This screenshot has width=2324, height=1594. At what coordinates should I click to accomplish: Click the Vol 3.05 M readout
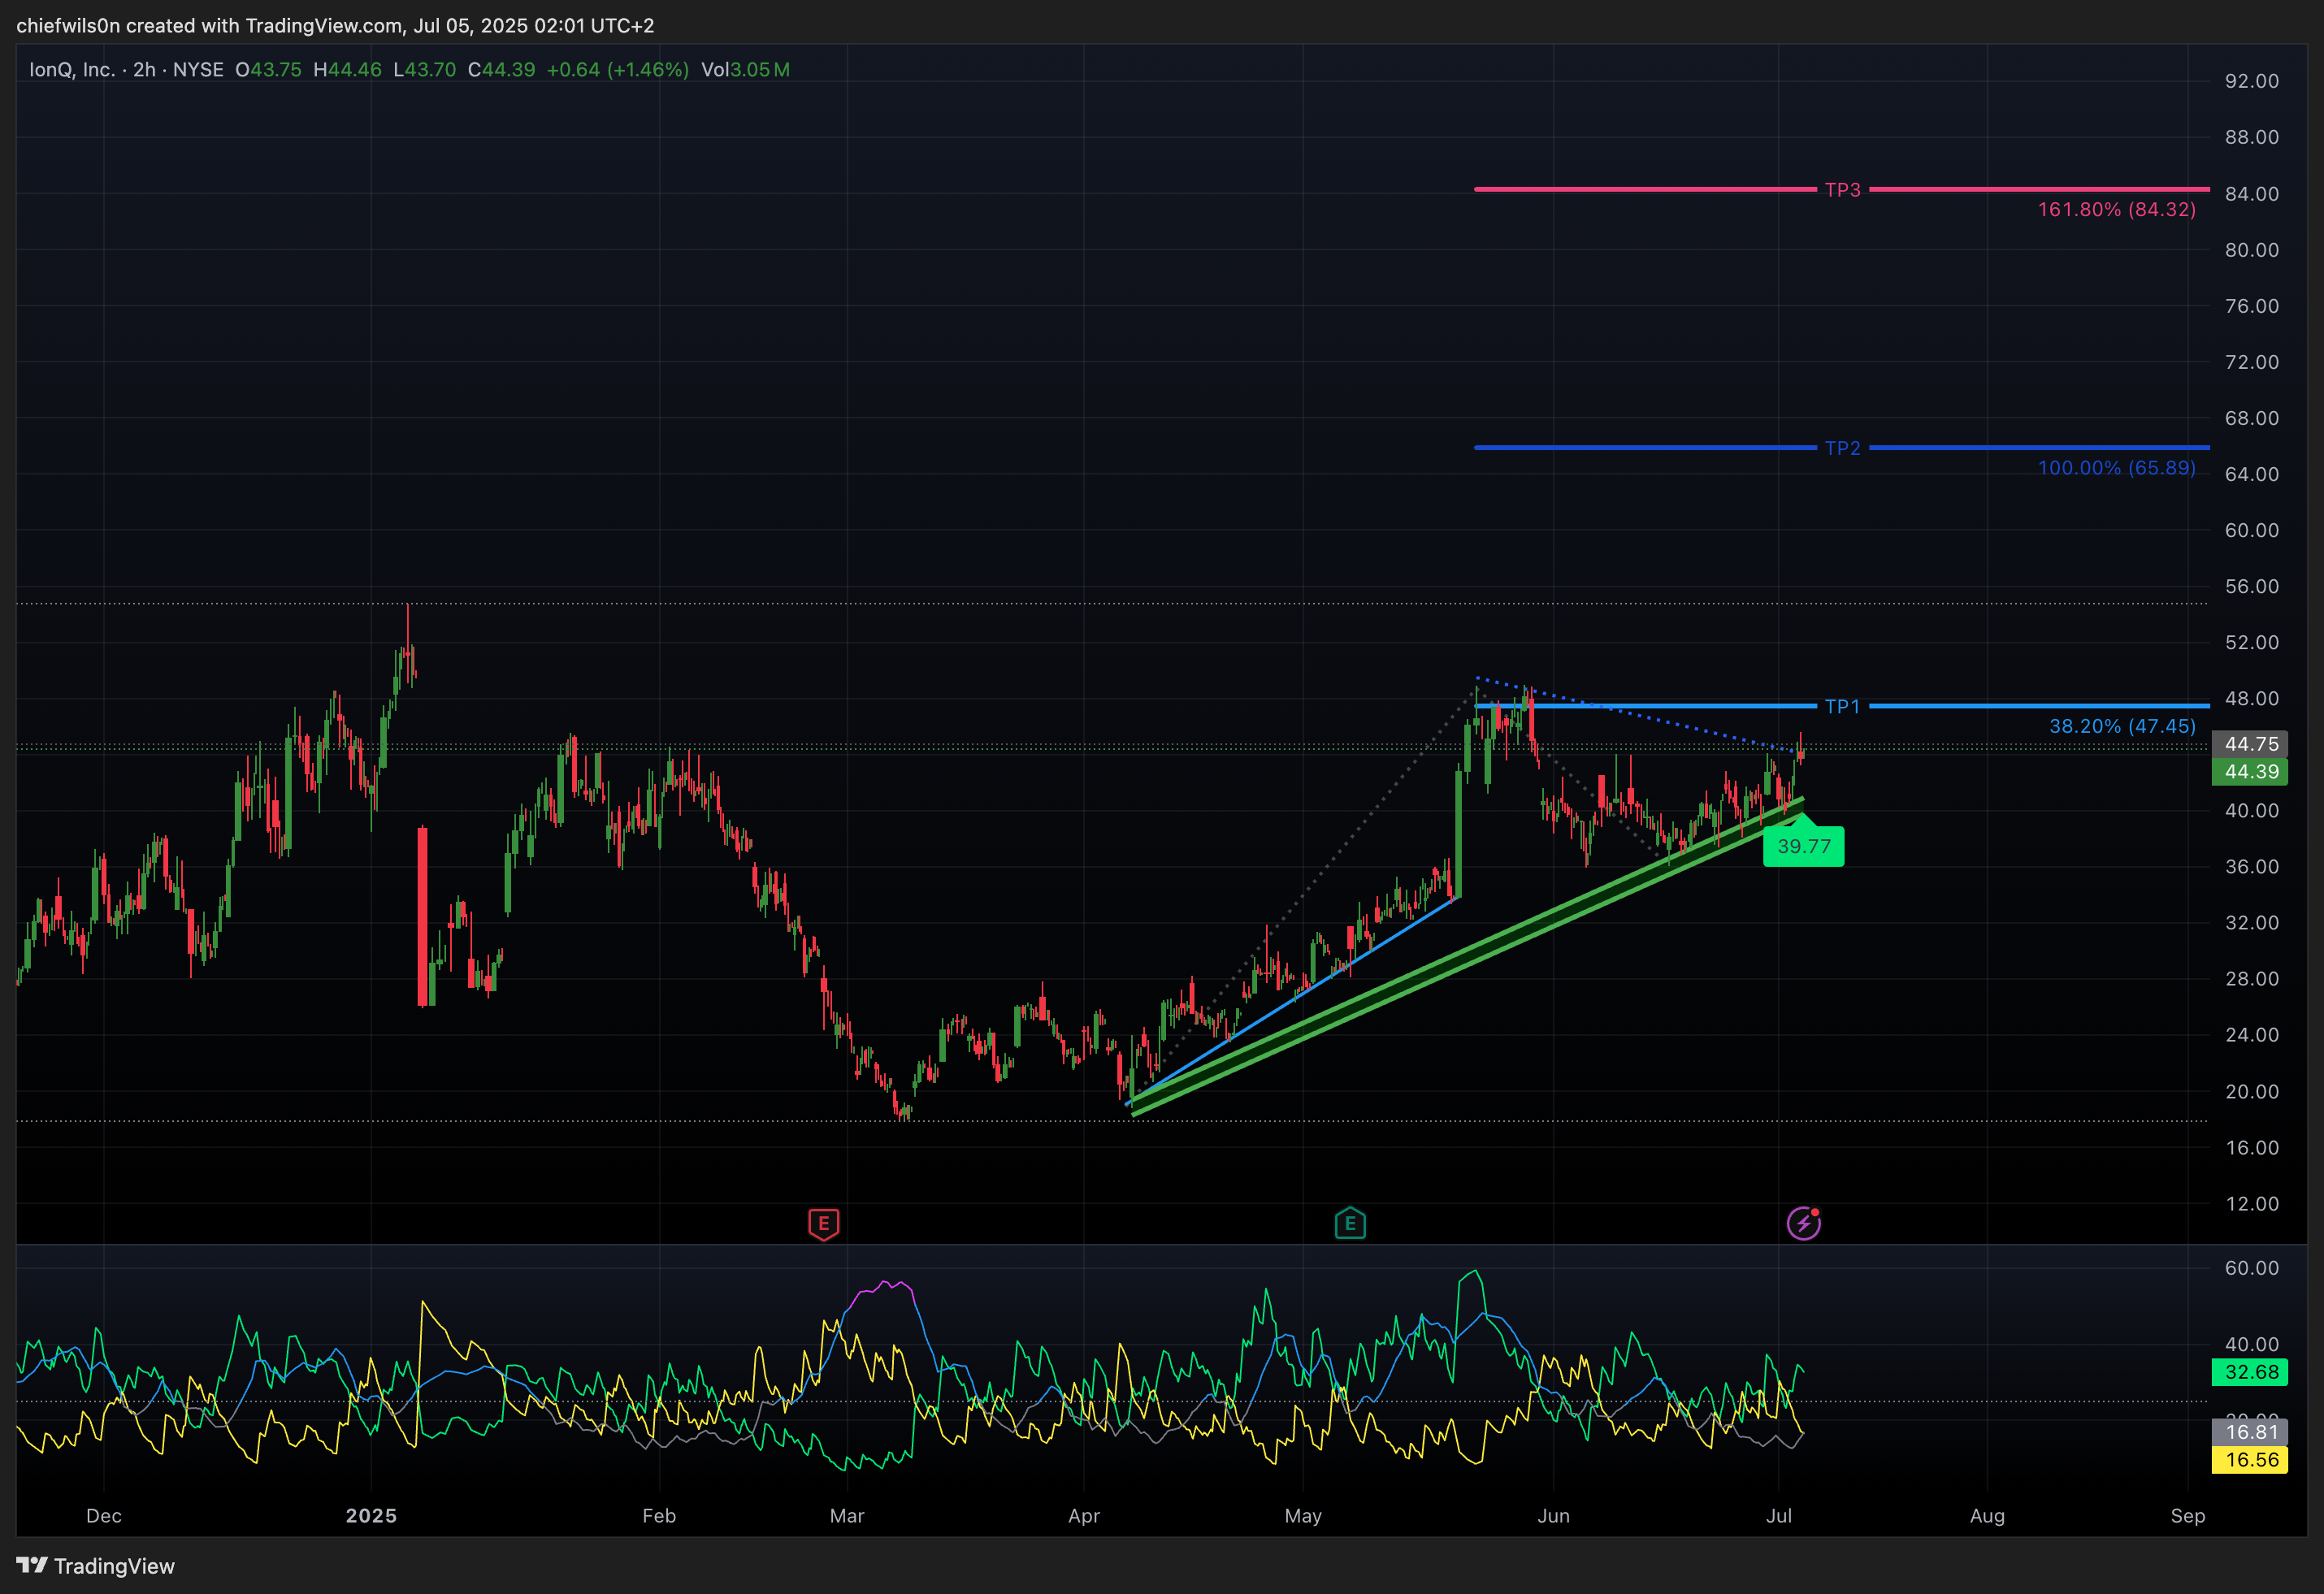point(745,70)
